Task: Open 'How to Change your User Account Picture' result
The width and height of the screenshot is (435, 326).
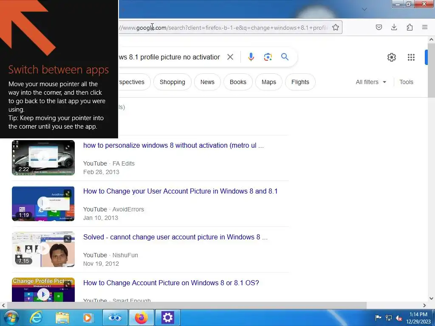Action: pos(180,191)
